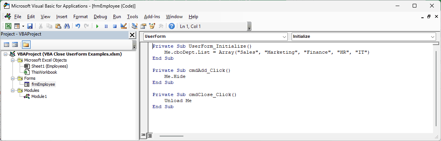Select Module1 in project tree
441x141 pixels.
coord(39,96)
